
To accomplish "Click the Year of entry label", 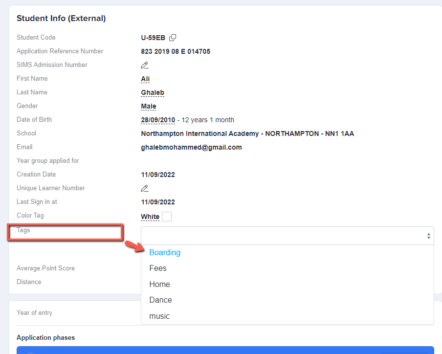I will [x=34, y=313].
